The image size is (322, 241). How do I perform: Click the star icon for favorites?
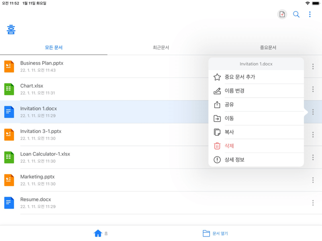point(217,77)
